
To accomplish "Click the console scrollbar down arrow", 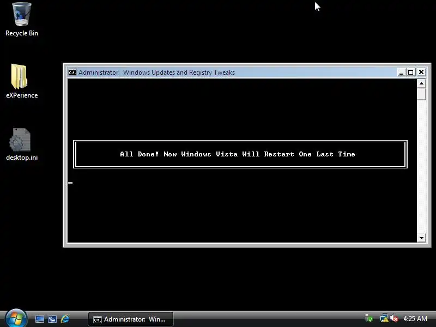I will click(421, 238).
